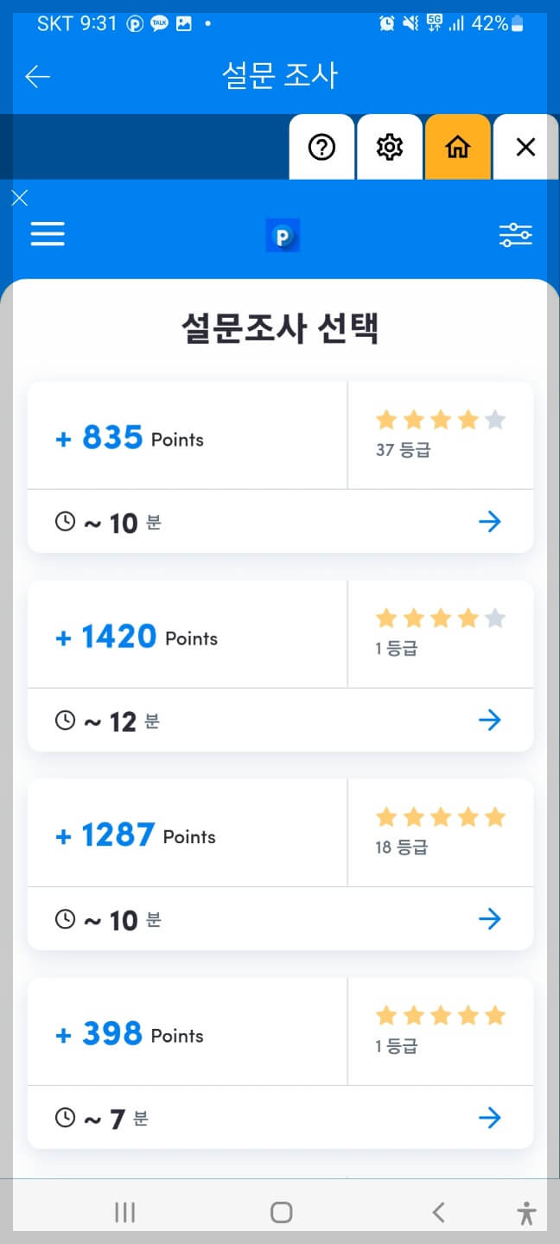The width and height of the screenshot is (560, 1244).
Task: Close the overlay with the white X button
Action: pyautogui.click(x=525, y=147)
